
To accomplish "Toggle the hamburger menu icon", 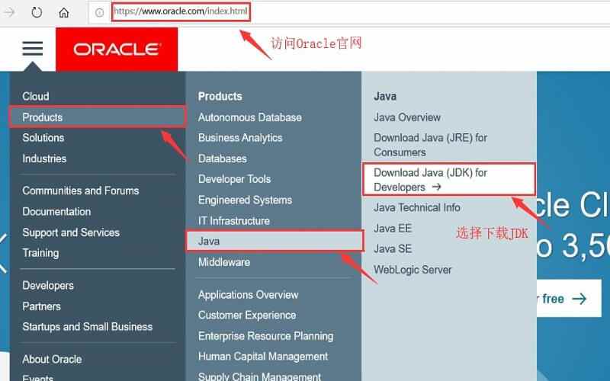I will (33, 49).
